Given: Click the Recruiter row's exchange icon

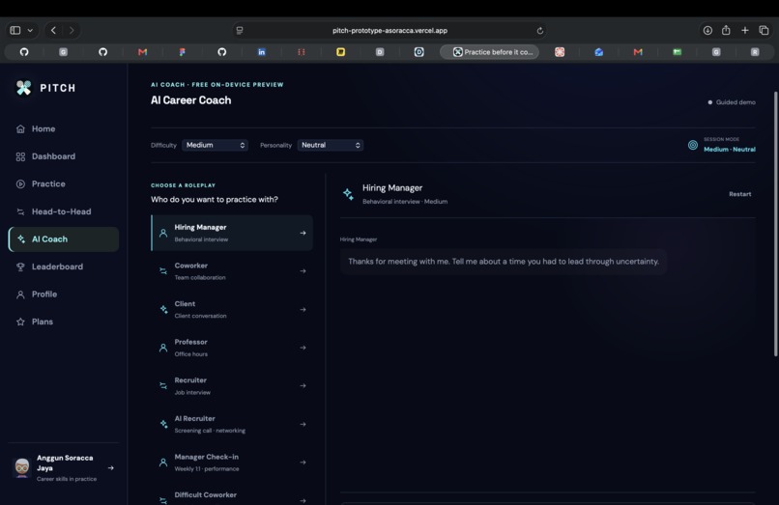Looking at the screenshot, I should 163,386.
